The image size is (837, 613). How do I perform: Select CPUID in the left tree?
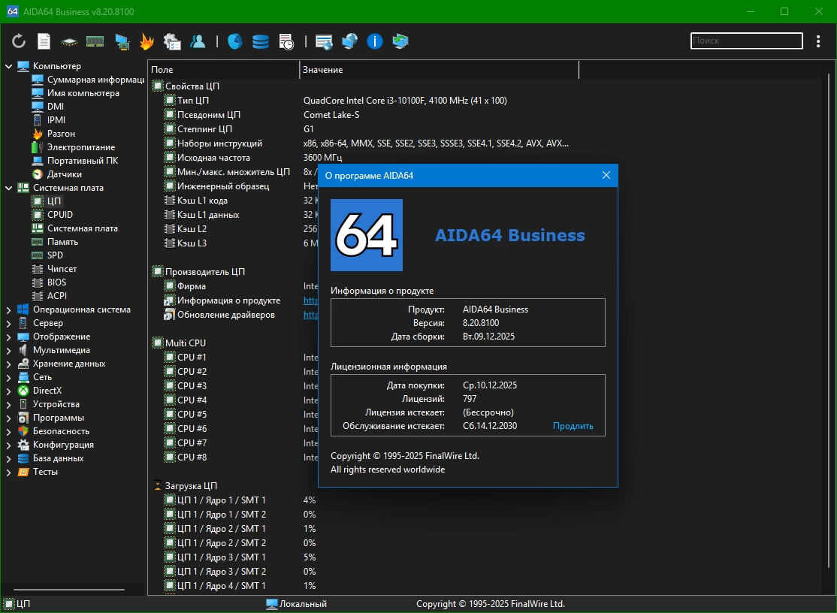click(x=59, y=215)
